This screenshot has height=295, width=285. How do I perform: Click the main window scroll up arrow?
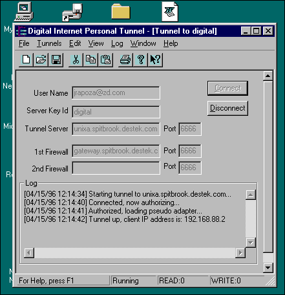click(268, 76)
